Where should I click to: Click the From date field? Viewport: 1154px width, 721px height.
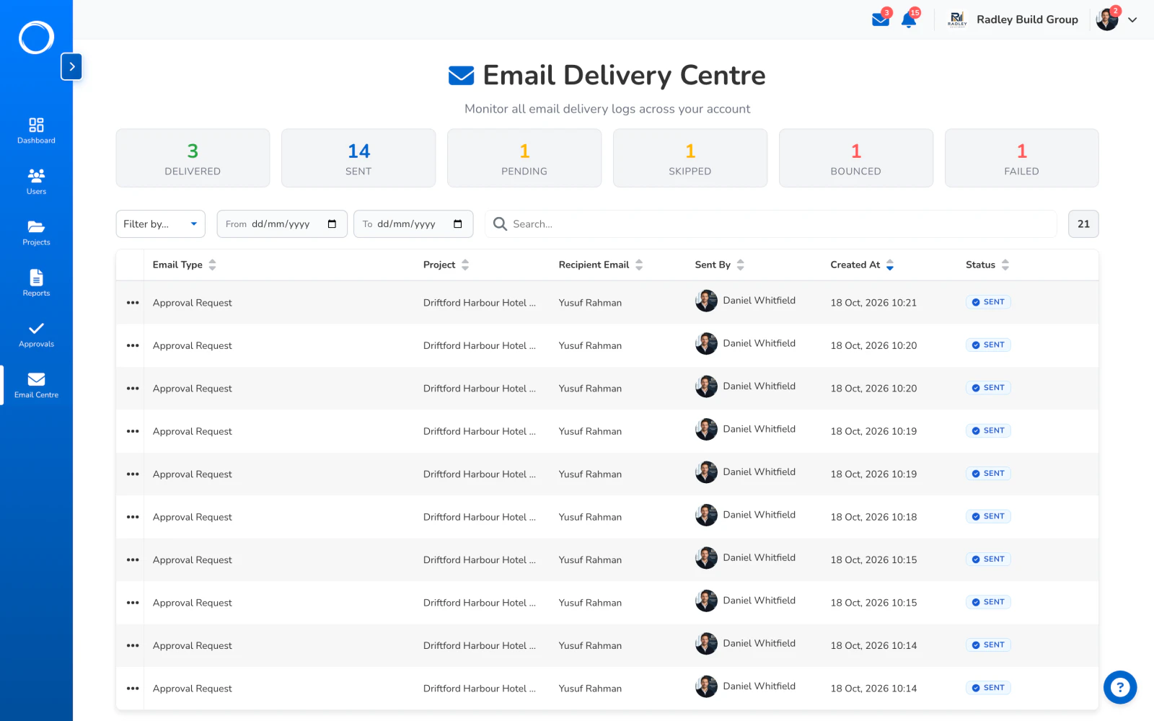282,224
